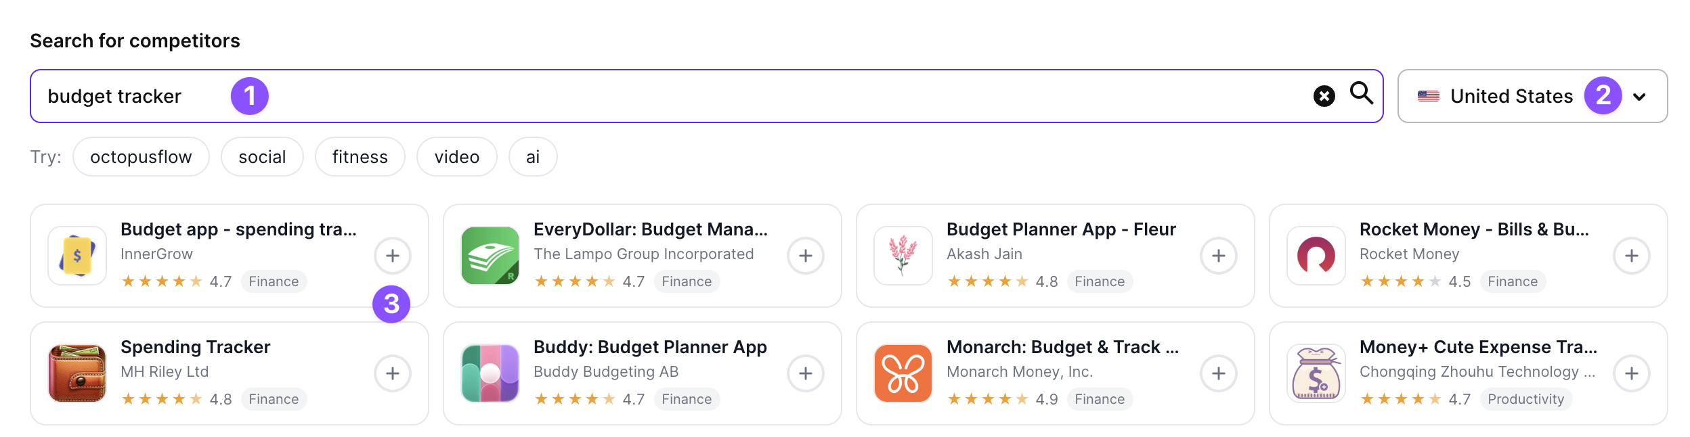
Task: Clear the search field with X icon
Action: 1324,96
